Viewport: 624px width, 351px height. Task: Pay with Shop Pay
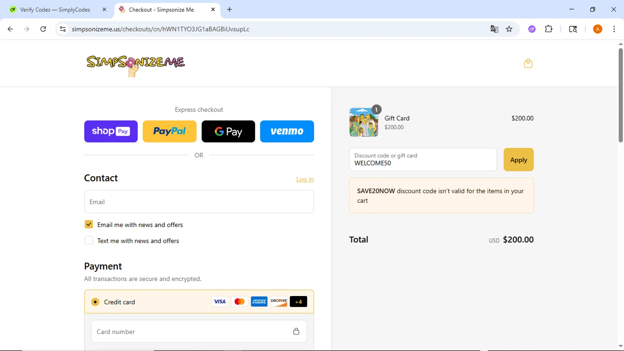click(x=111, y=131)
